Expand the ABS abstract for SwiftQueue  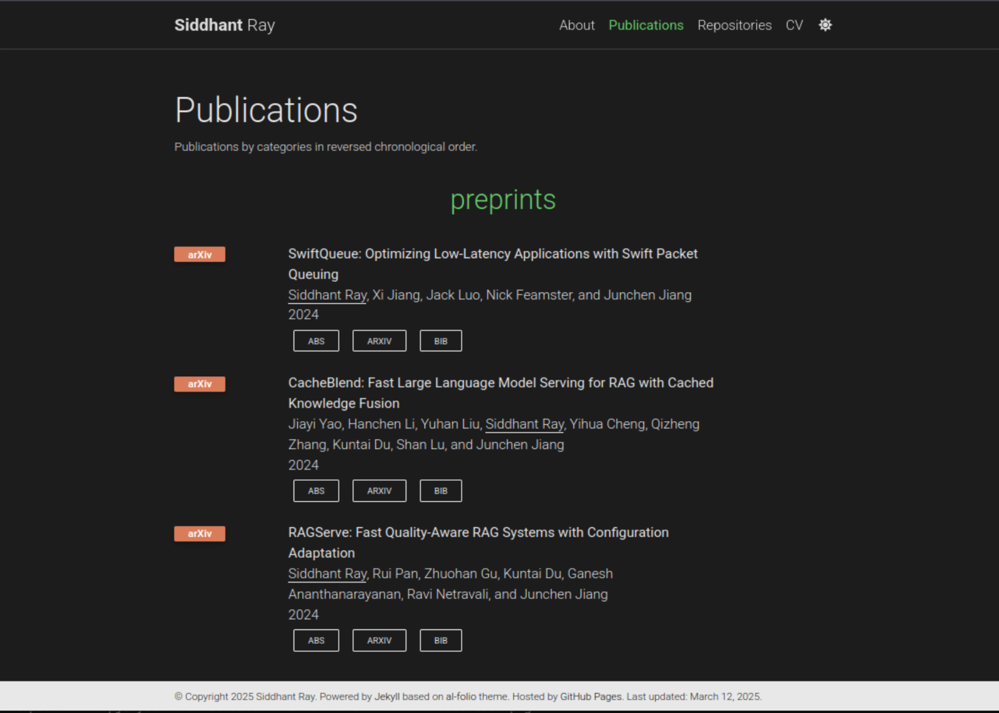tap(316, 341)
